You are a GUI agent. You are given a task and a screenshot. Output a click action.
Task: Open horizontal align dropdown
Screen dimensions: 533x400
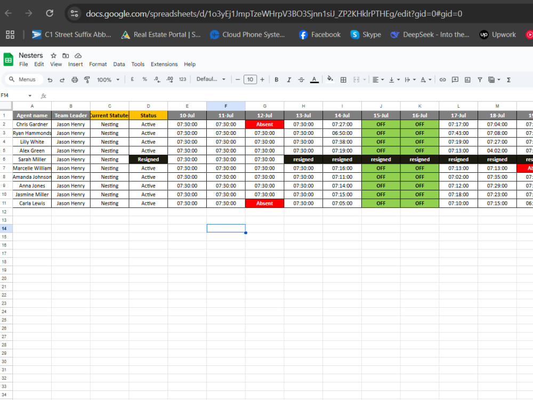click(378, 79)
